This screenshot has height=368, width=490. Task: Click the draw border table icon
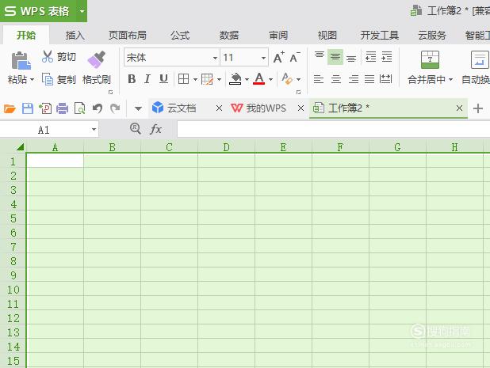tap(207, 79)
